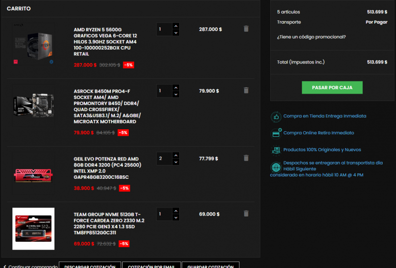Open AMD Ryzen 5 5600G product title link
Viewport: 396px width, 268px height.
tap(105, 42)
